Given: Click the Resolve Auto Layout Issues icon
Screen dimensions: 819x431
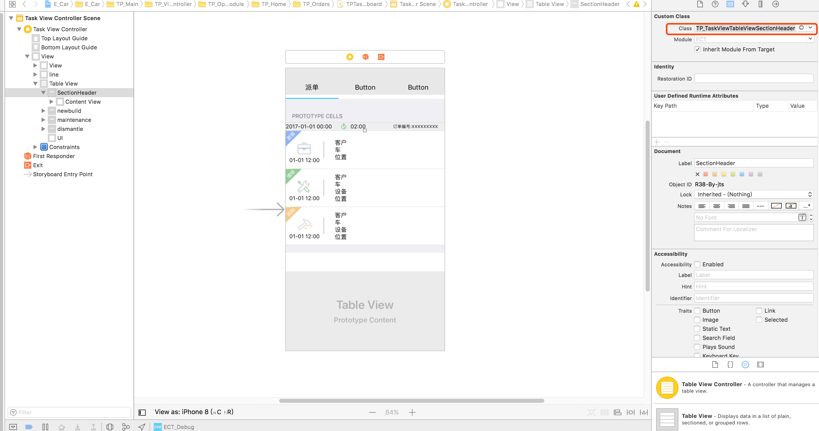Looking at the screenshot, I should (x=644, y=412).
